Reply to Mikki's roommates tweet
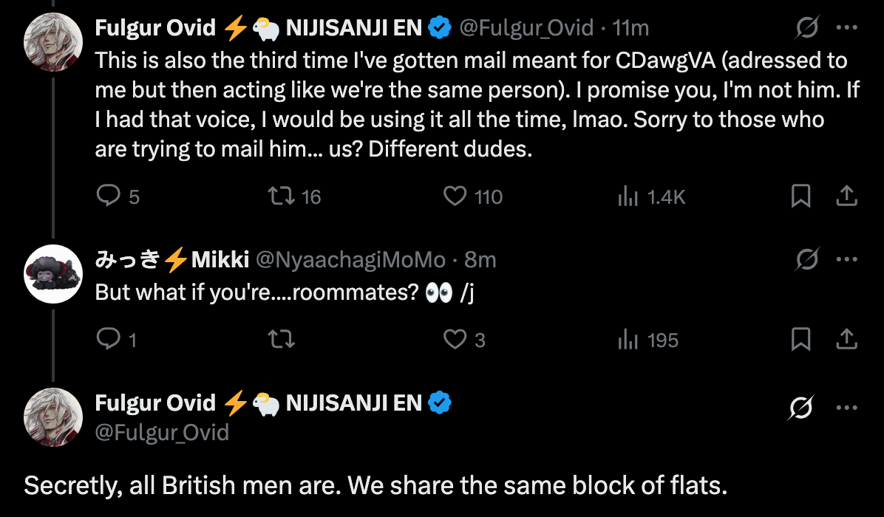The height and width of the screenshot is (517, 884). [109, 340]
